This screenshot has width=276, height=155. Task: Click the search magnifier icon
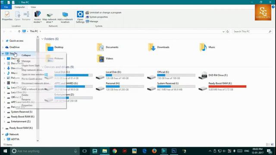(270, 31)
